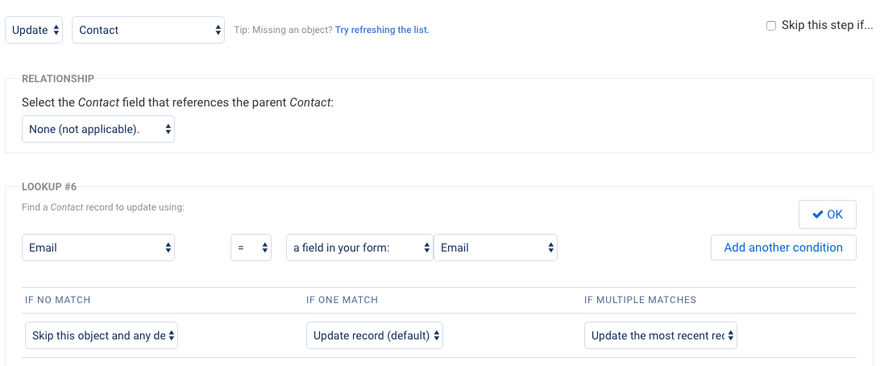Open the equals operator dropdown
Viewport: 880px width, 366px height.
pyautogui.click(x=251, y=247)
